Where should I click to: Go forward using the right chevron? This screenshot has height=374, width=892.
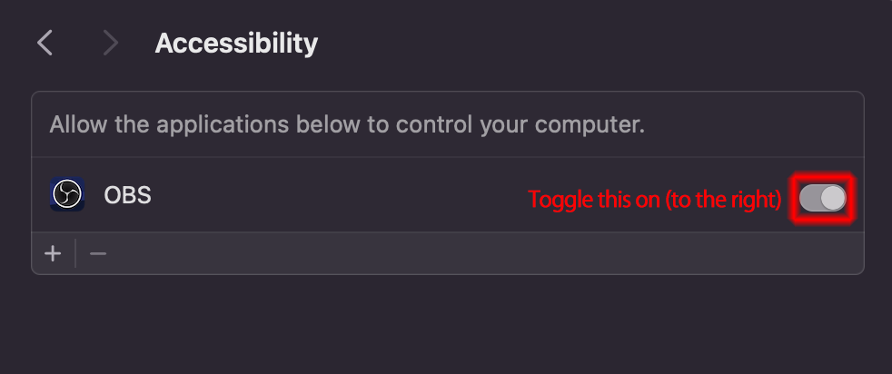111,43
